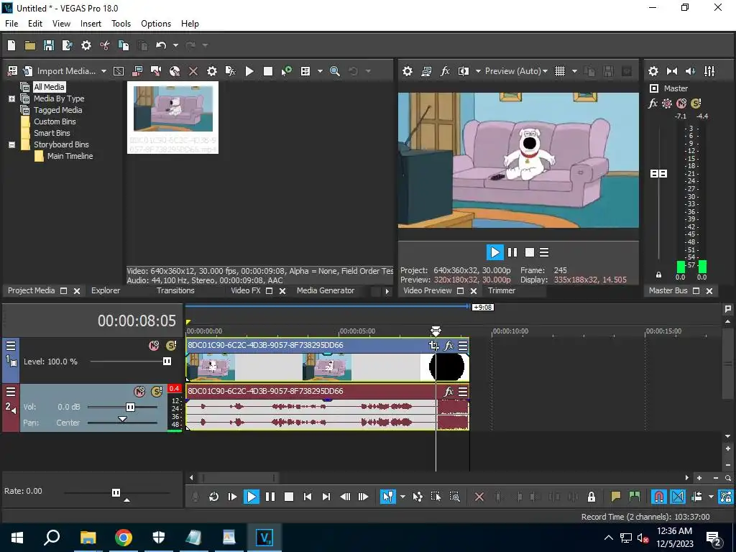Mute video track 1
The height and width of the screenshot is (552, 736).
click(154, 346)
